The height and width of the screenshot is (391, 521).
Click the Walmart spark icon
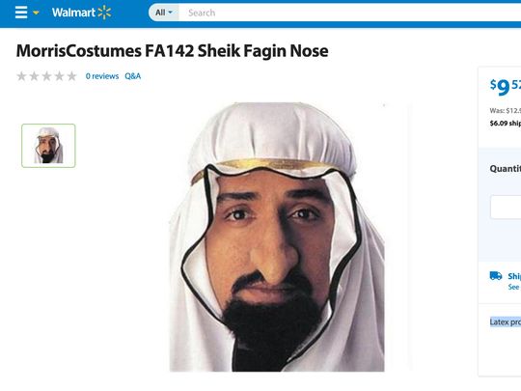coord(104,13)
